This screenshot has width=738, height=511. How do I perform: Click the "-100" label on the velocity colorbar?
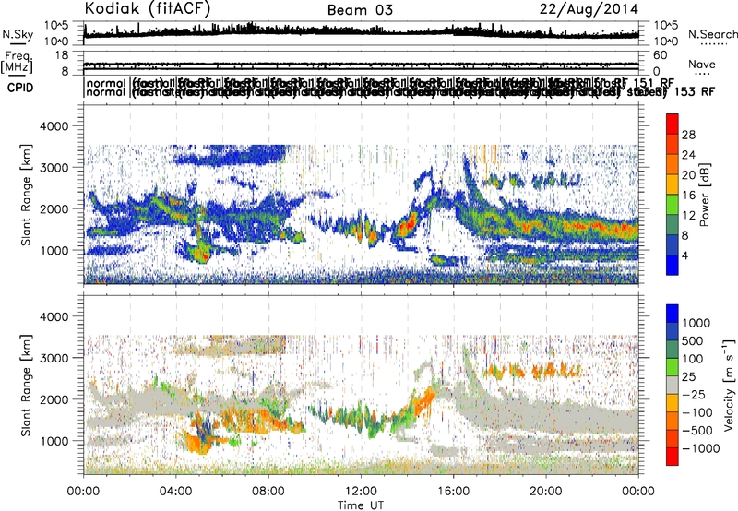click(697, 412)
